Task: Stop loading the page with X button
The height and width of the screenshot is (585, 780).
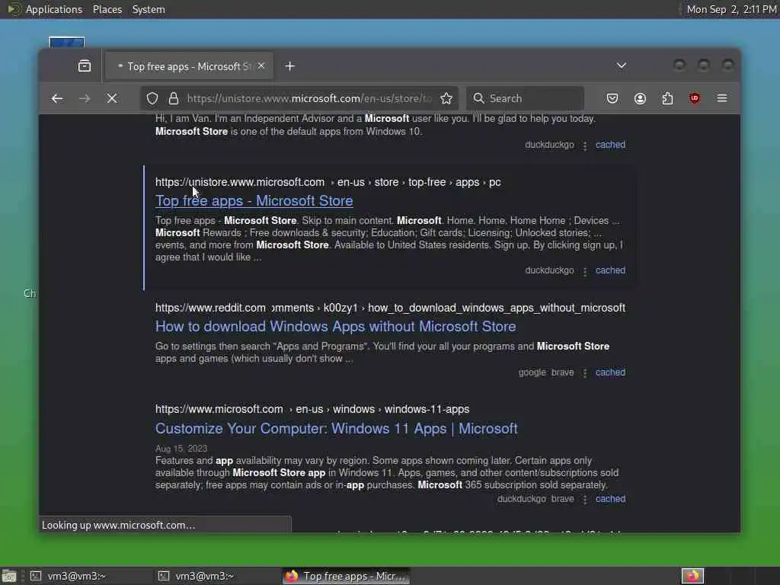Action: point(112,98)
